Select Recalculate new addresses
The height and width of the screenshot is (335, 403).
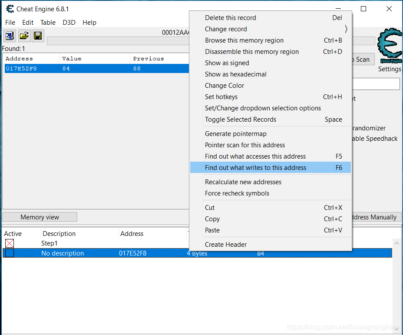coord(271,182)
